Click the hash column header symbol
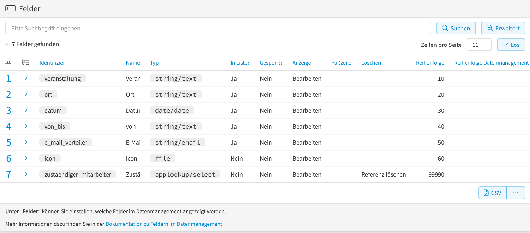Screen dimensions: 530x233 pos(8,62)
